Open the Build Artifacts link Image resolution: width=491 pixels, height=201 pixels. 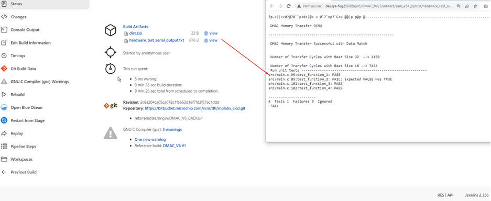coord(136,27)
